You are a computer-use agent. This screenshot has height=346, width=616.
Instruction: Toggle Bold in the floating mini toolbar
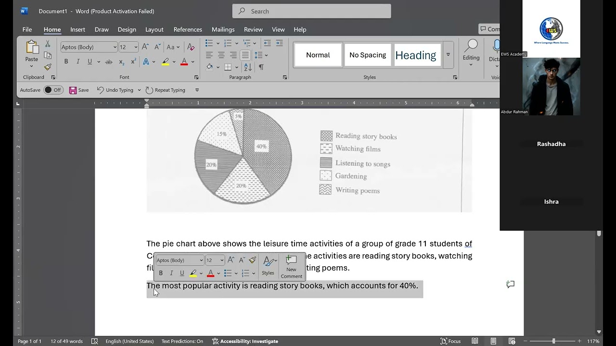point(161,273)
